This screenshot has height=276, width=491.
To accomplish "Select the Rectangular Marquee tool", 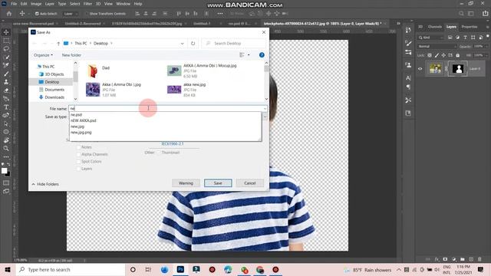I will [x=6, y=41].
